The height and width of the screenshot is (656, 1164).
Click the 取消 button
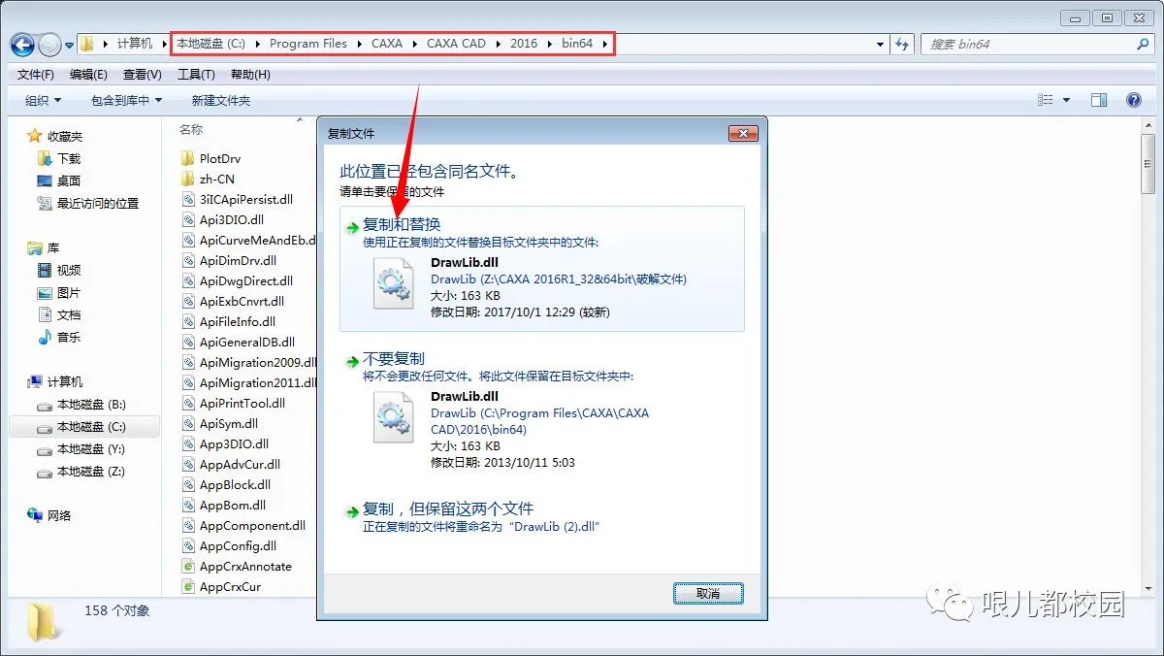click(x=708, y=593)
